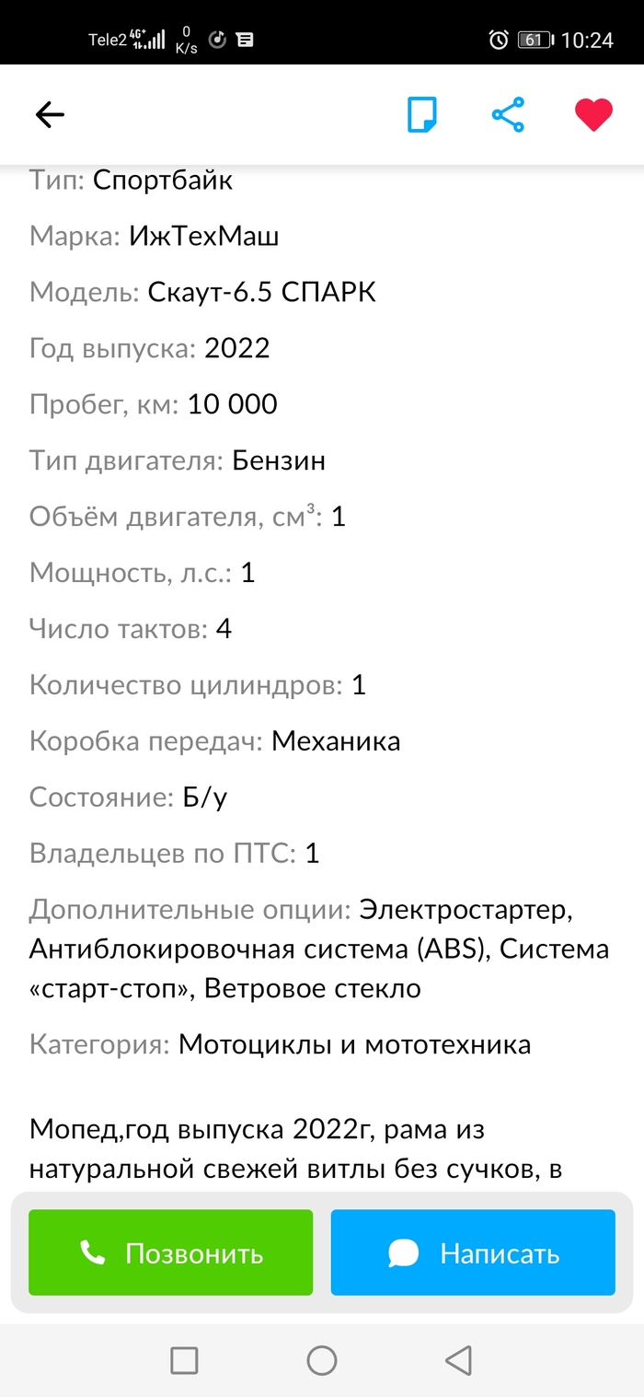Tap the 10:24 clock in the status bar
The width and height of the screenshot is (644, 1397).
586,40
